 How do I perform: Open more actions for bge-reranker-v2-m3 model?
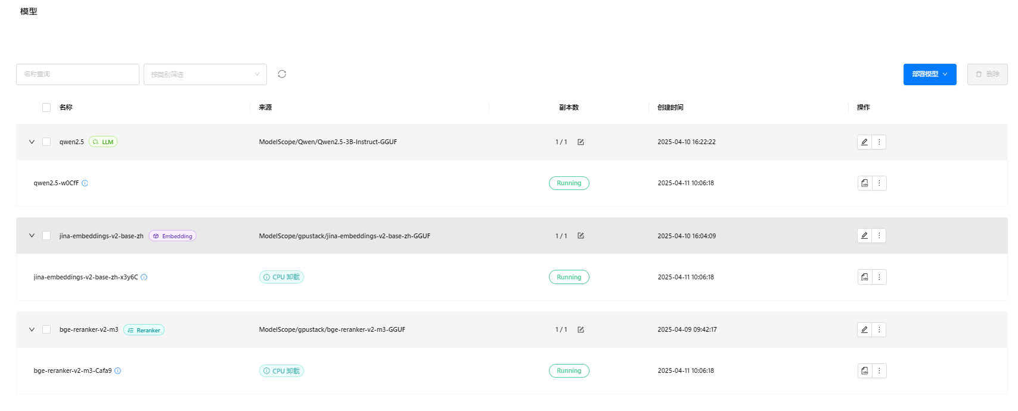point(879,329)
